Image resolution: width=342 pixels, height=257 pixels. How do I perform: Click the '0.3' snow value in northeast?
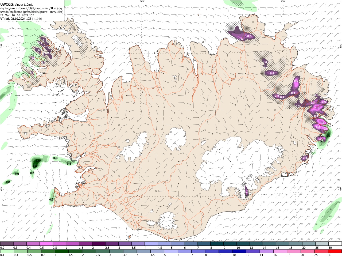point(265,62)
